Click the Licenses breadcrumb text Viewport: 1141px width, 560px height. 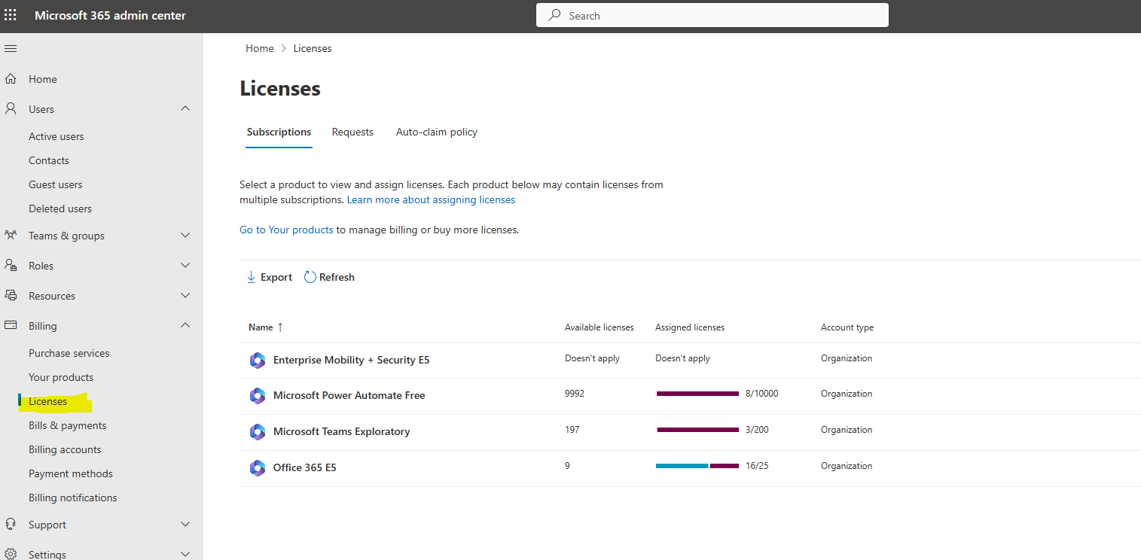(313, 48)
